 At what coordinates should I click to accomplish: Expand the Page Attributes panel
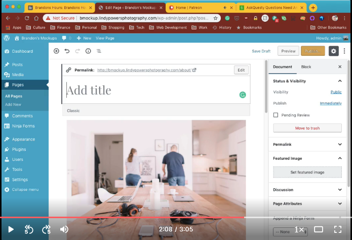coord(340,203)
